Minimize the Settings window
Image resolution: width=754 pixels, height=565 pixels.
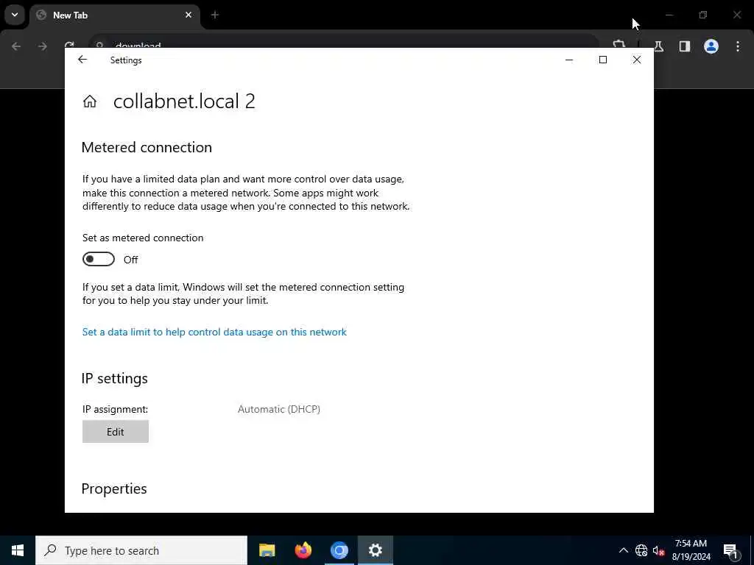569,60
